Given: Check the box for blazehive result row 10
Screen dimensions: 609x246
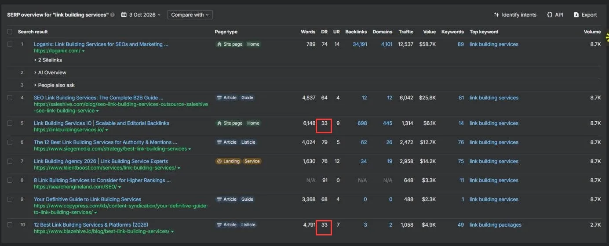Looking at the screenshot, I should click(x=10, y=225).
